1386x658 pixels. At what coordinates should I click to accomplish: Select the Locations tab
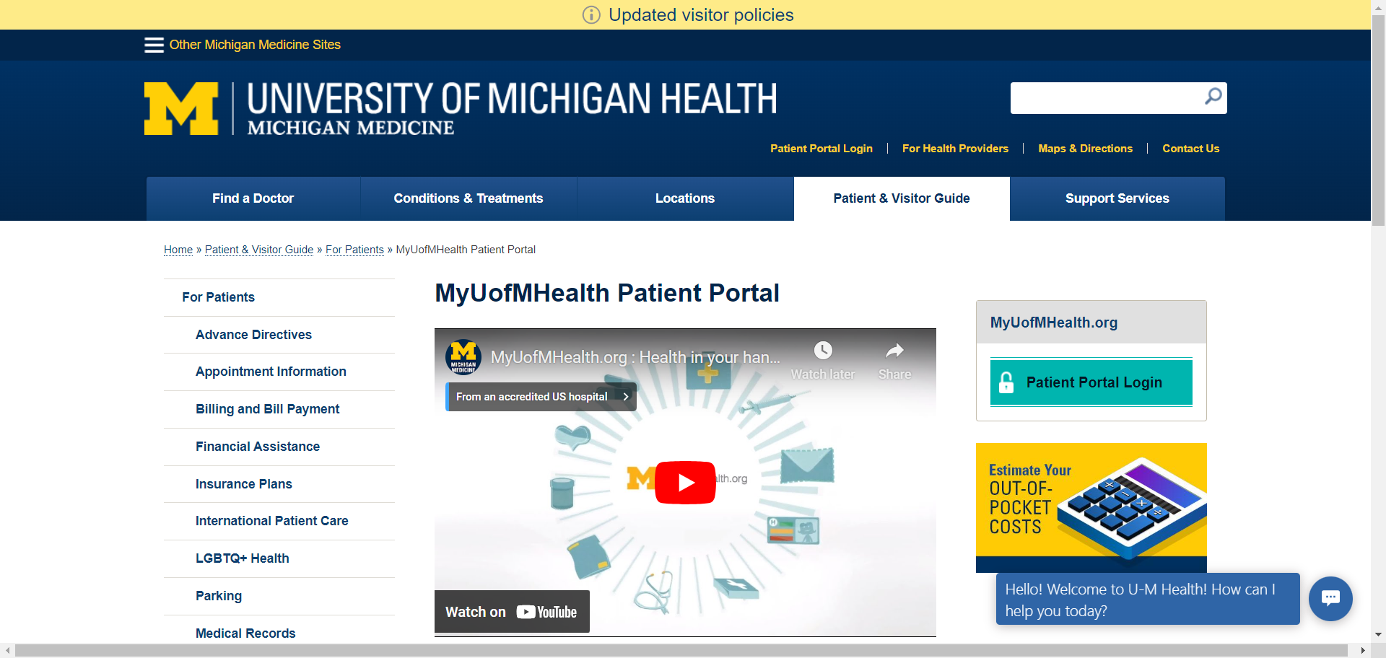(x=685, y=198)
